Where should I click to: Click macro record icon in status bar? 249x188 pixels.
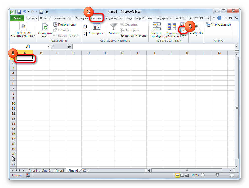coord(28,175)
